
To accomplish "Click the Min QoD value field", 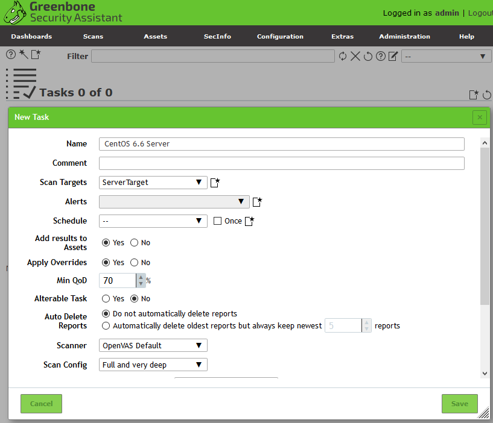I will [118, 280].
